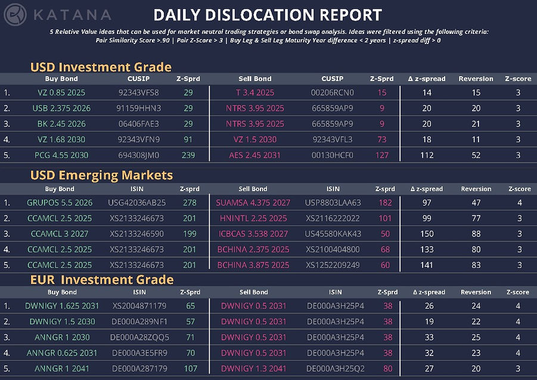The image size is (537, 380).
Task: Click CUSIP 694308JM0
Action: (139, 155)
